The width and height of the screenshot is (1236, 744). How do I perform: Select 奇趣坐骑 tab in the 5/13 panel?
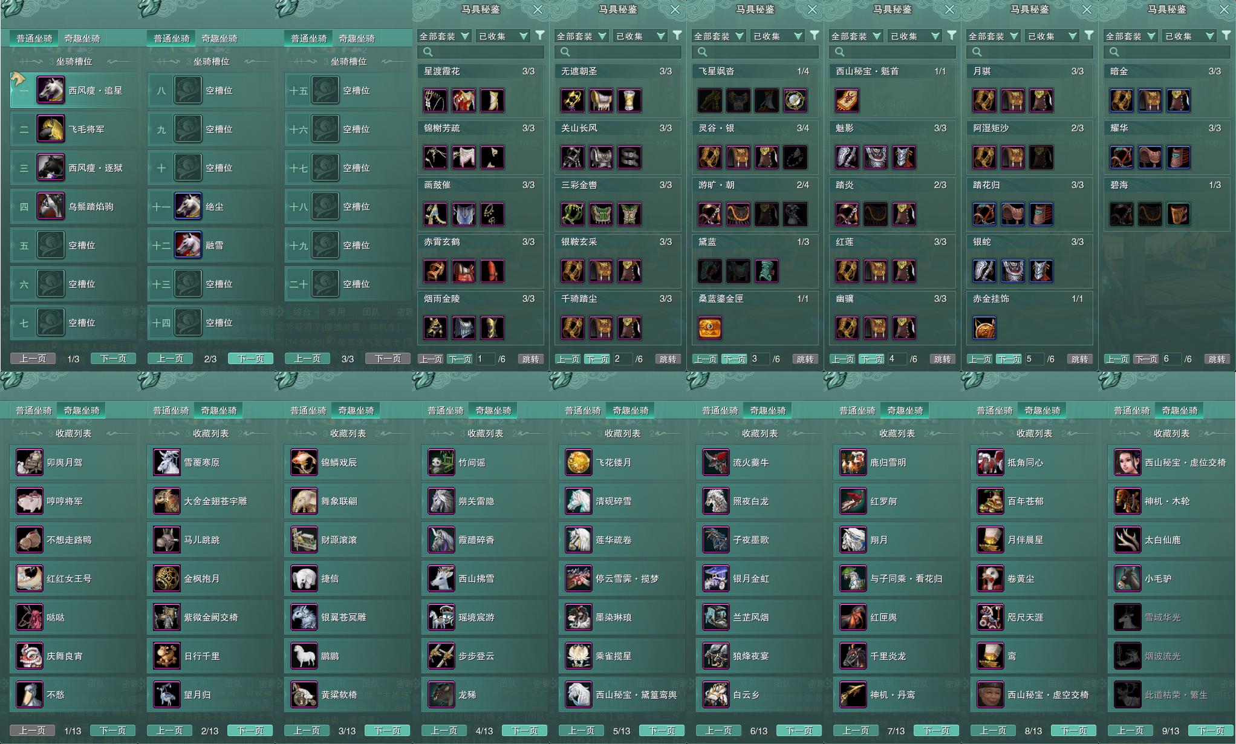[x=631, y=410]
